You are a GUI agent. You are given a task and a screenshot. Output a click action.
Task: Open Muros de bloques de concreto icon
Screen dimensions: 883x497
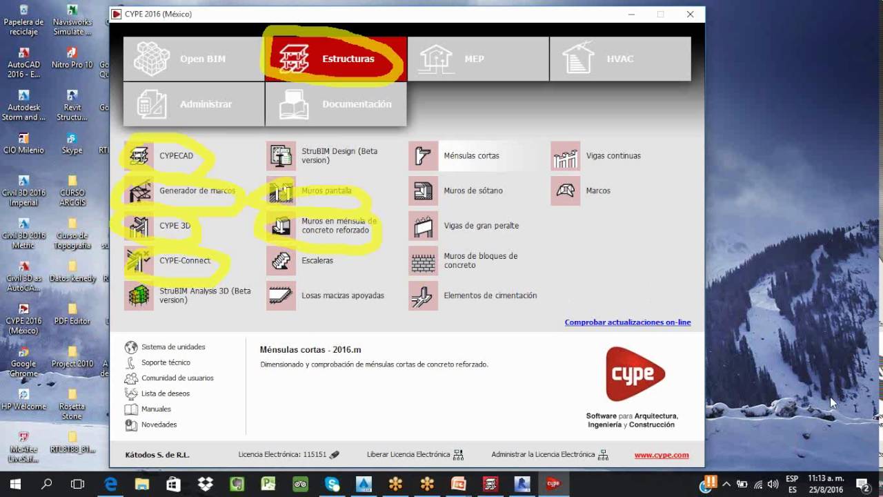tap(424, 261)
